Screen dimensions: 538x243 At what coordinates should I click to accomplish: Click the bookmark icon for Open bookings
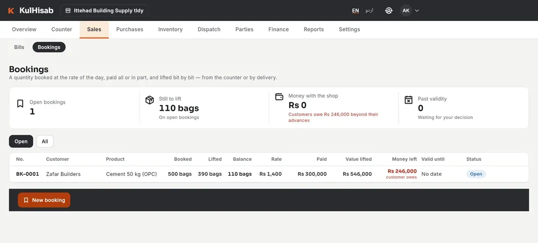point(20,104)
